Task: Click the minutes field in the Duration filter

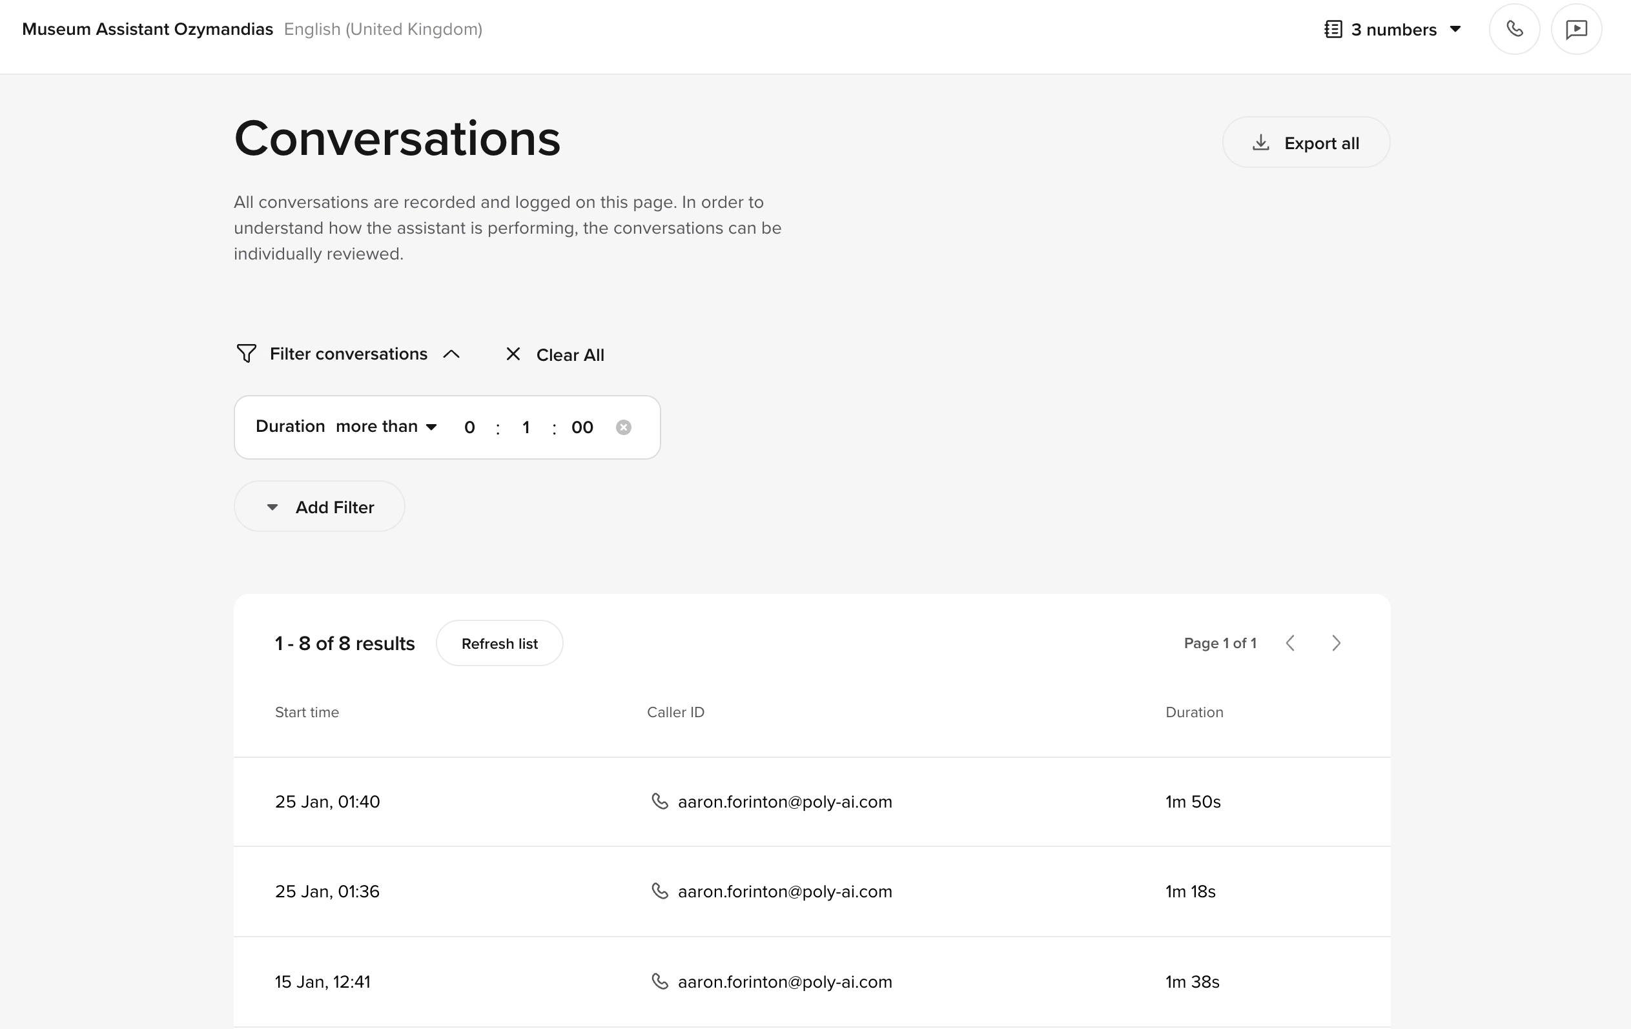Action: pyautogui.click(x=526, y=427)
